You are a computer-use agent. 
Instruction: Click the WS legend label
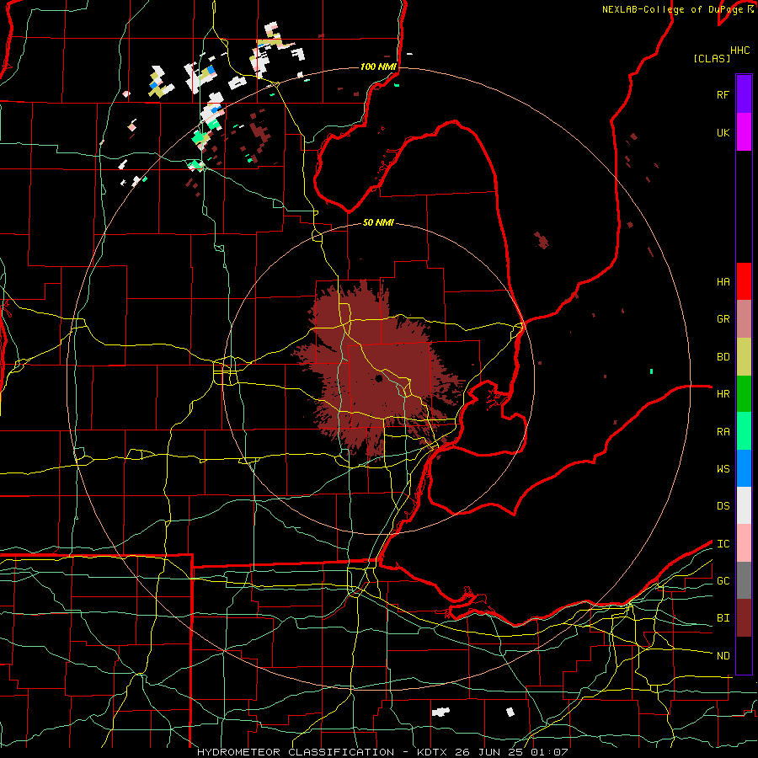pyautogui.click(x=723, y=469)
